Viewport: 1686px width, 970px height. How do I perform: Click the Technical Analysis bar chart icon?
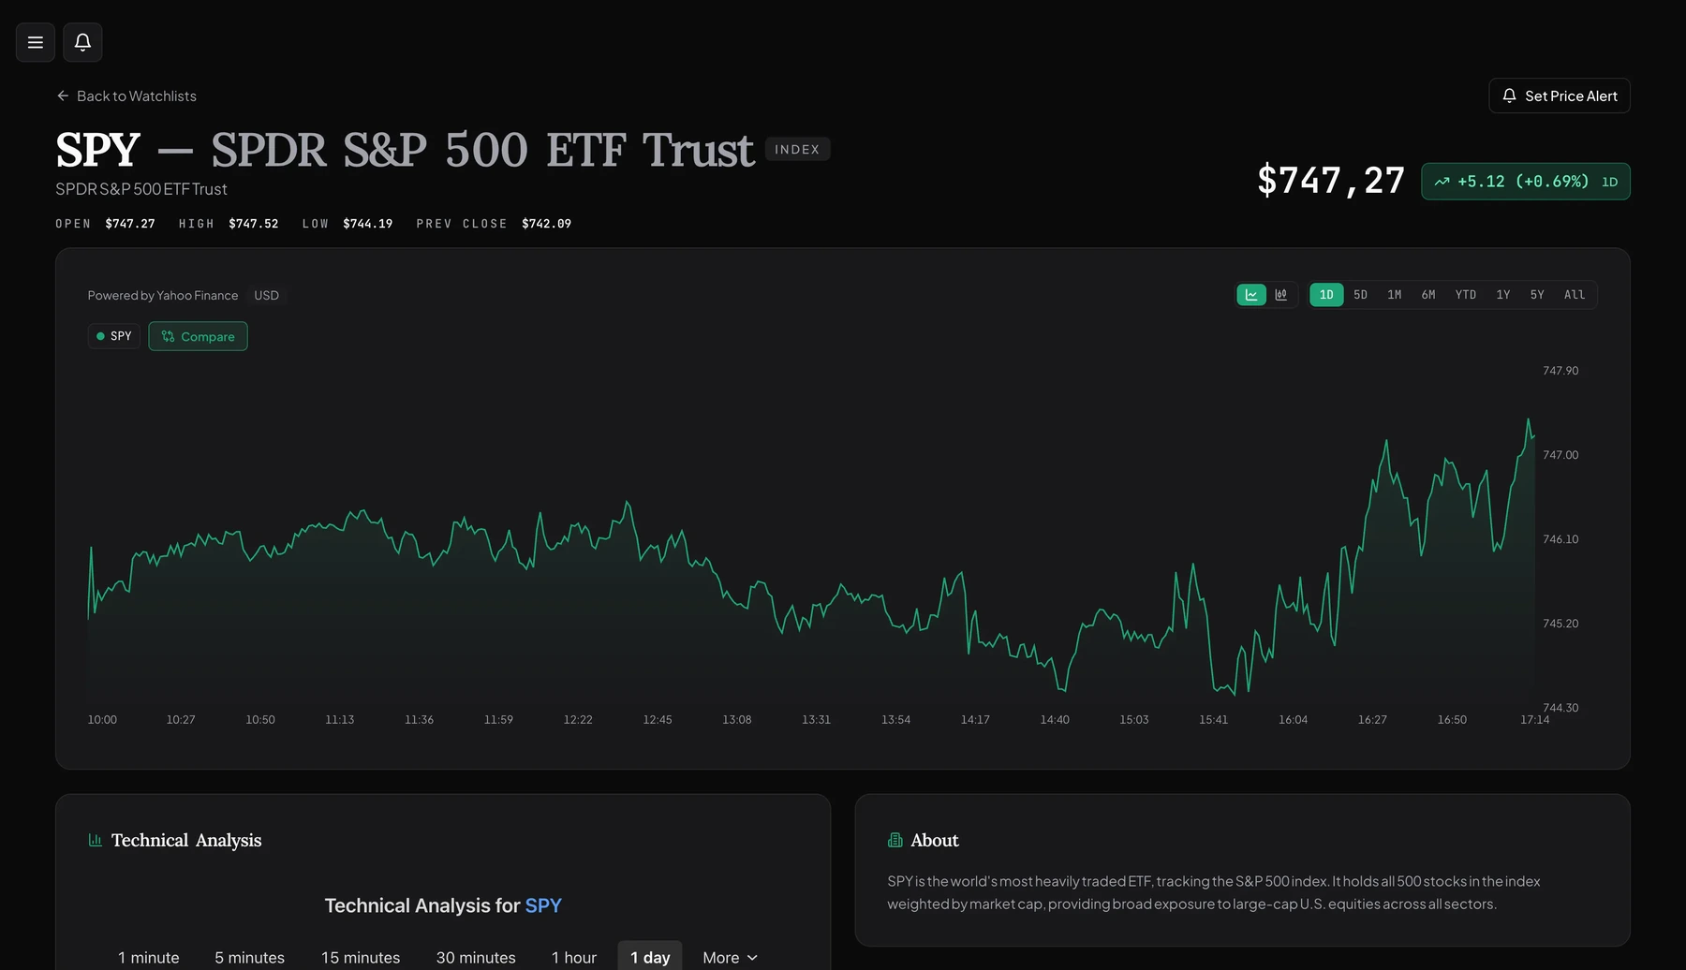tap(95, 840)
